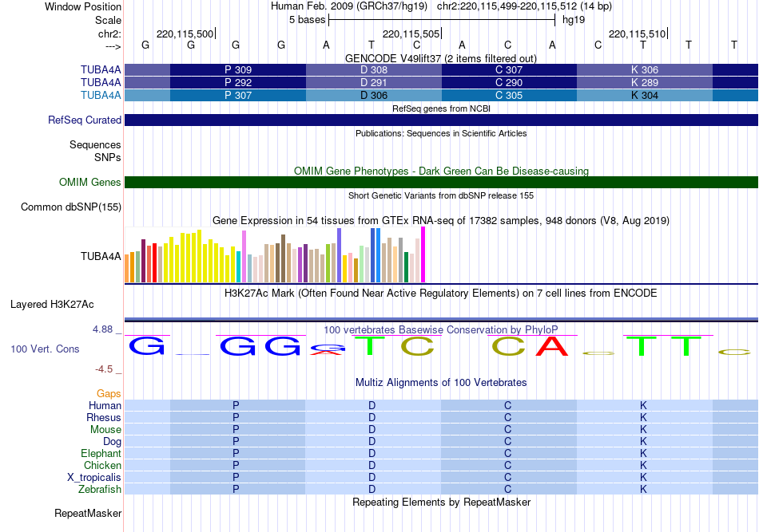This screenshot has width=759, height=532.
Task: Select the K 289 codon block
Action: point(645,83)
